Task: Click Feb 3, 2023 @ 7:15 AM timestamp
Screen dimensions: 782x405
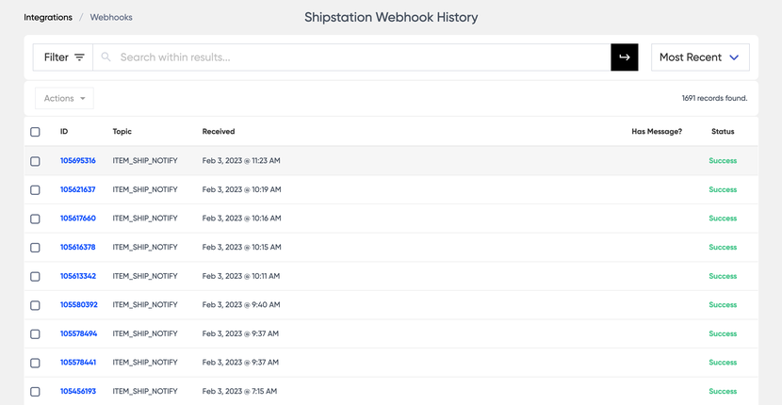Action: tap(239, 391)
